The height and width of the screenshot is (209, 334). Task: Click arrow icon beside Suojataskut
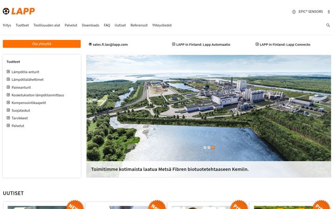(x=8, y=110)
